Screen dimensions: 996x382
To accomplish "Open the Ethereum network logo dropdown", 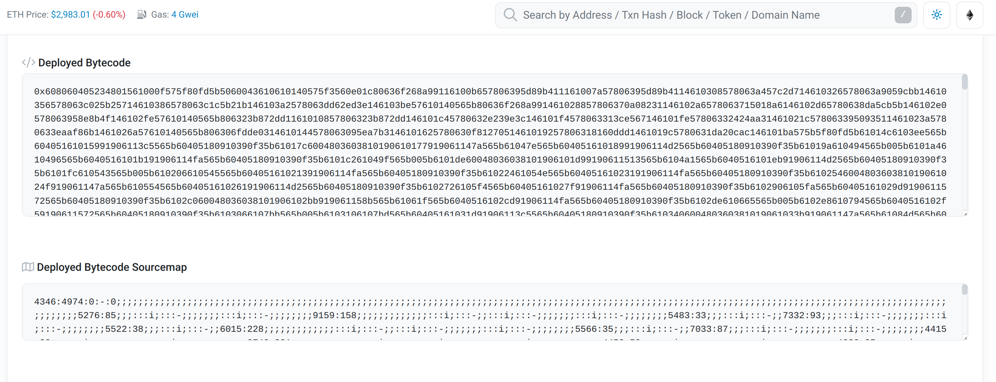I will coord(969,15).
